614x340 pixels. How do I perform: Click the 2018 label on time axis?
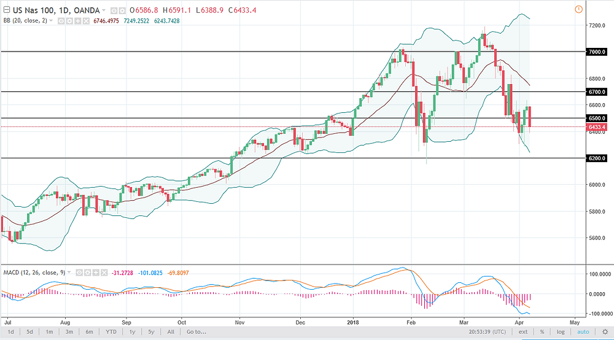(354, 323)
